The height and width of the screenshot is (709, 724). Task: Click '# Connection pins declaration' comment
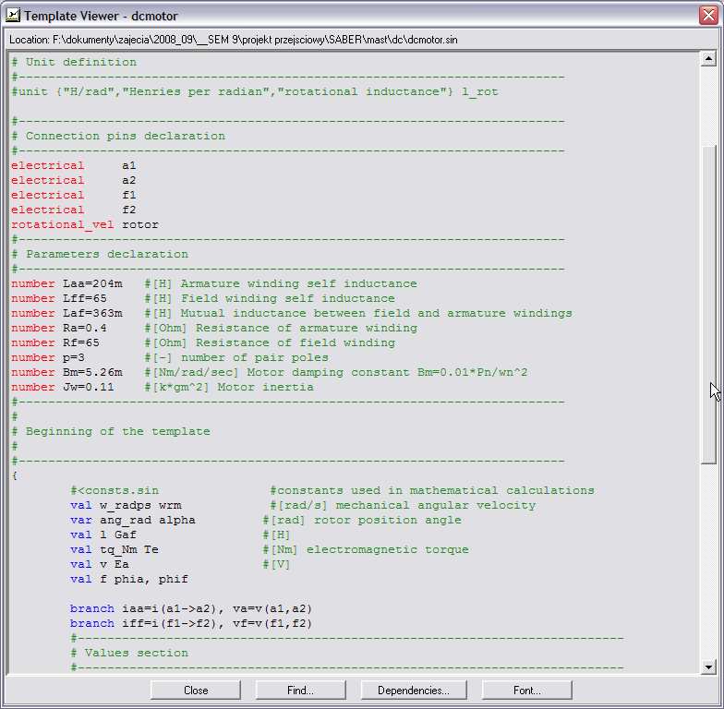point(118,136)
